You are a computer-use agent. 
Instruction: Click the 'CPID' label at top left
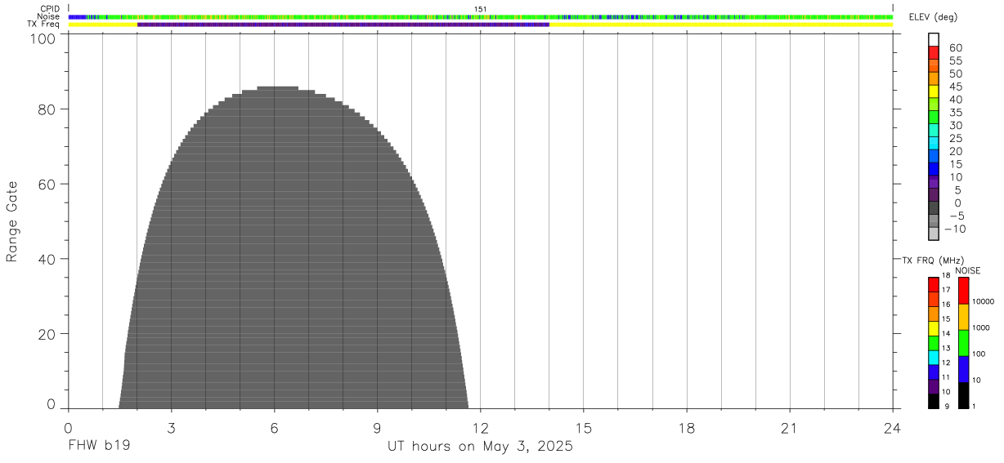(x=51, y=9)
